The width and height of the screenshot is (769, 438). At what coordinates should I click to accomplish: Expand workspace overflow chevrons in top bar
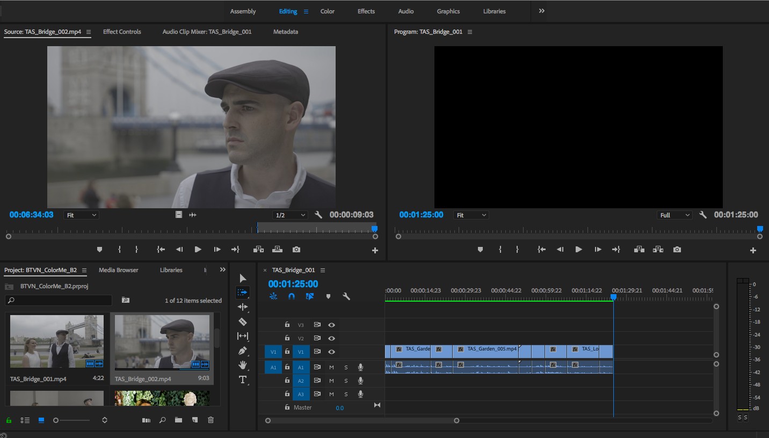(x=541, y=11)
